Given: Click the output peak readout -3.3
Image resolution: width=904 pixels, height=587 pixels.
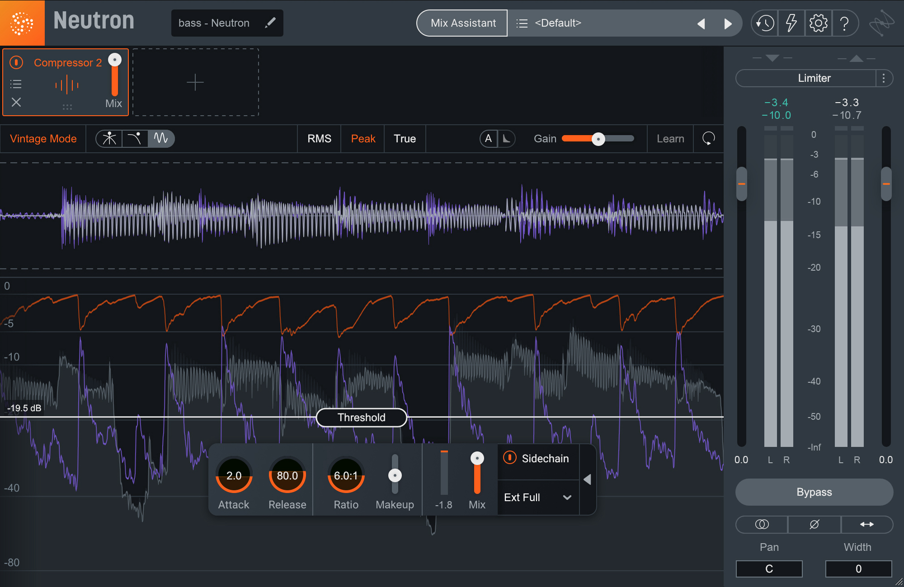Looking at the screenshot, I should pos(847,103).
